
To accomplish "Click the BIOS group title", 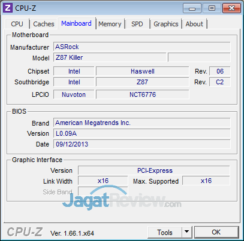I will pos(19,111).
